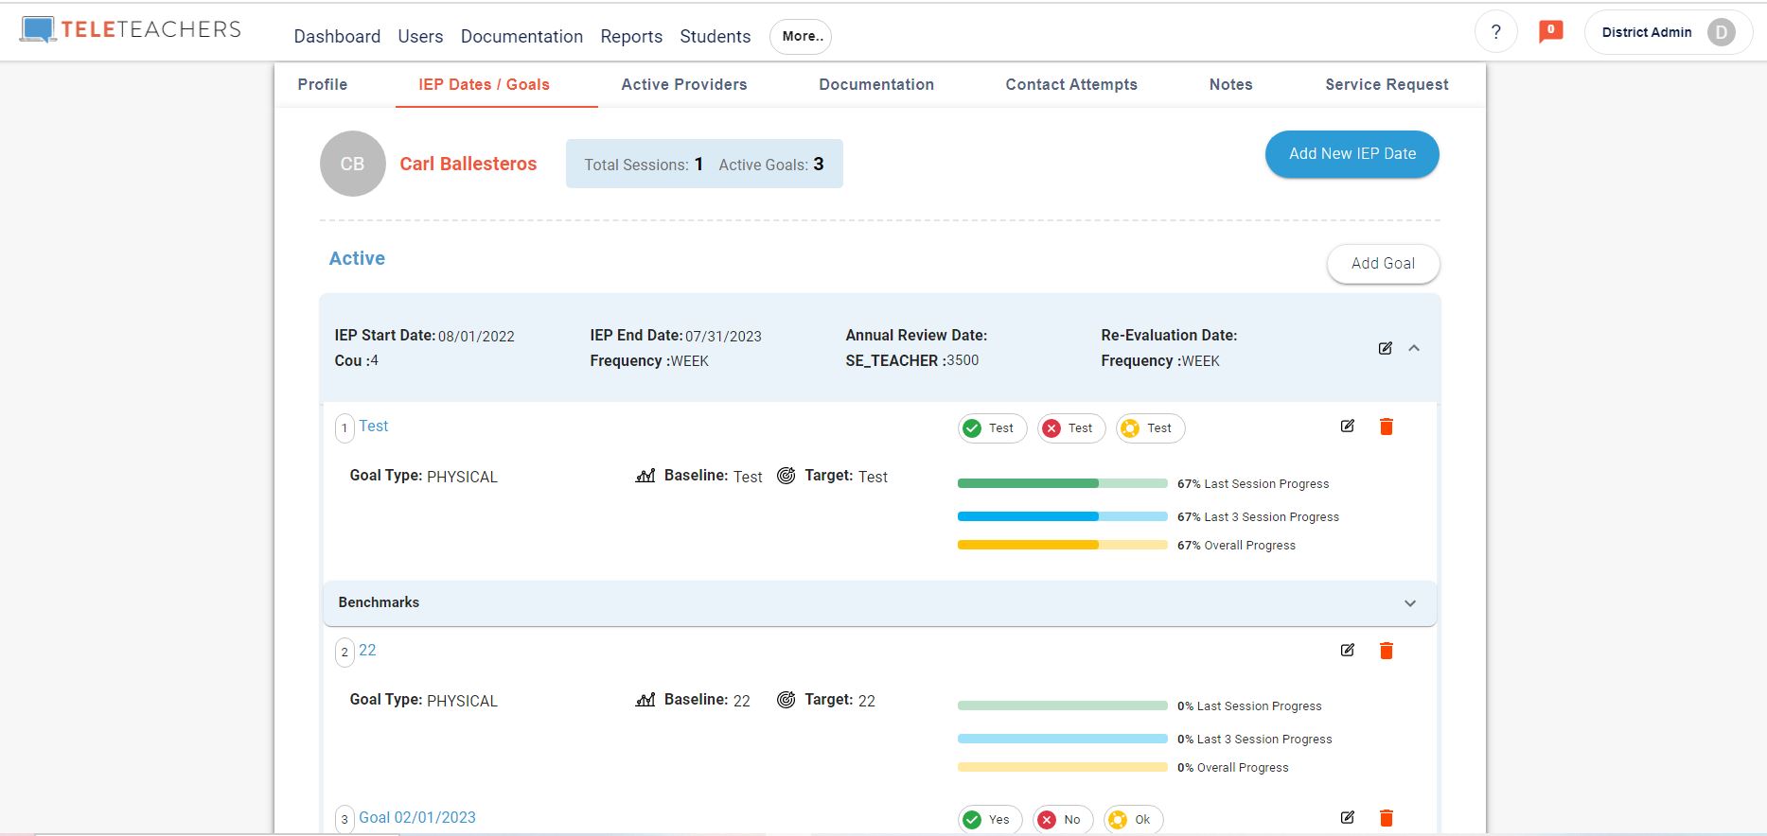Delete goal 1 Test
Viewport: 1767px width, 836px height.
point(1387,427)
